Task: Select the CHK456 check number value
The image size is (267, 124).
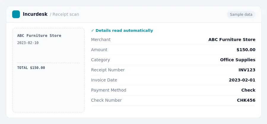Action: pyautogui.click(x=246, y=100)
